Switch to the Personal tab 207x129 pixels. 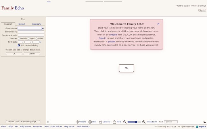pyautogui.click(x=8, y=24)
